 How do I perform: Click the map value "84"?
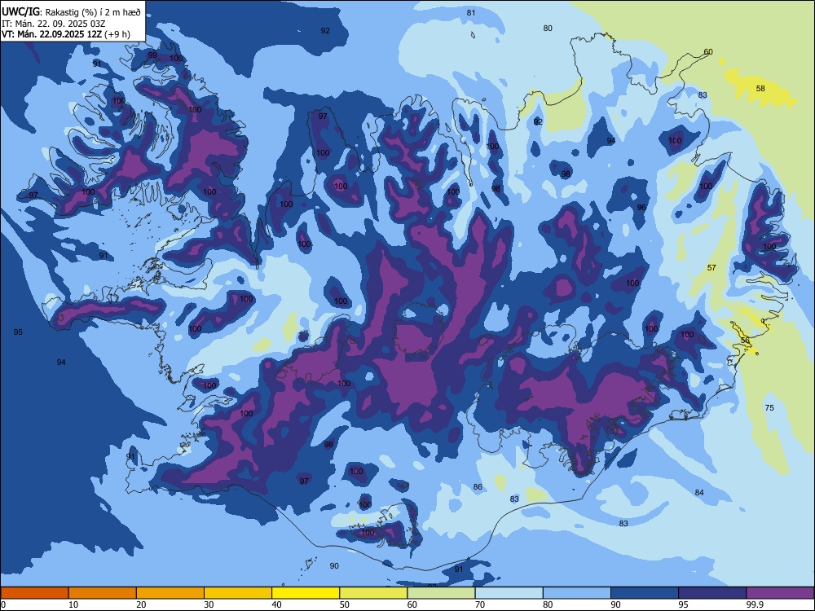[x=699, y=492]
